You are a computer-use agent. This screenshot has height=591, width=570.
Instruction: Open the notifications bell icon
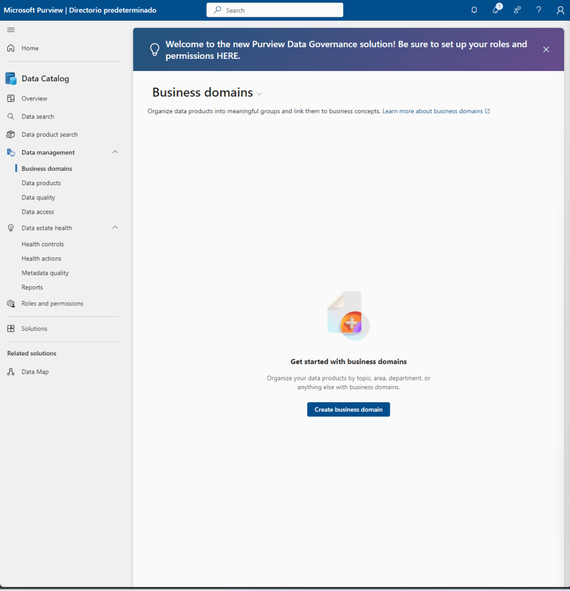474,10
